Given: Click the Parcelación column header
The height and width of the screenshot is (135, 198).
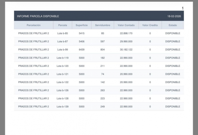Looking at the screenshot, I should point(33,25).
